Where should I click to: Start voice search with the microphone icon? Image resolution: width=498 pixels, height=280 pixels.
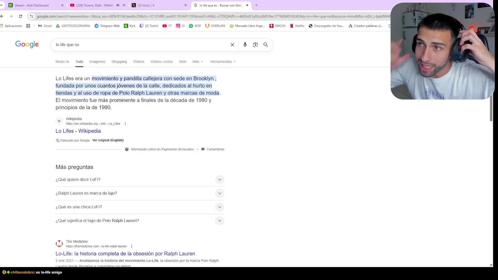coord(245,45)
